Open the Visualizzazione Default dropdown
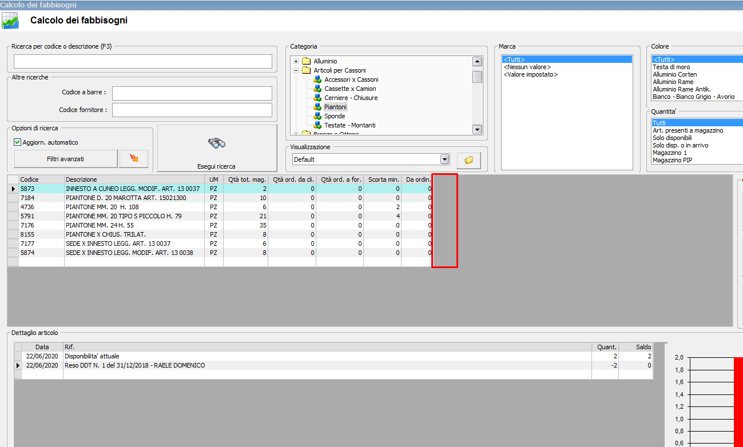Image resolution: width=743 pixels, height=447 pixels. pos(444,159)
